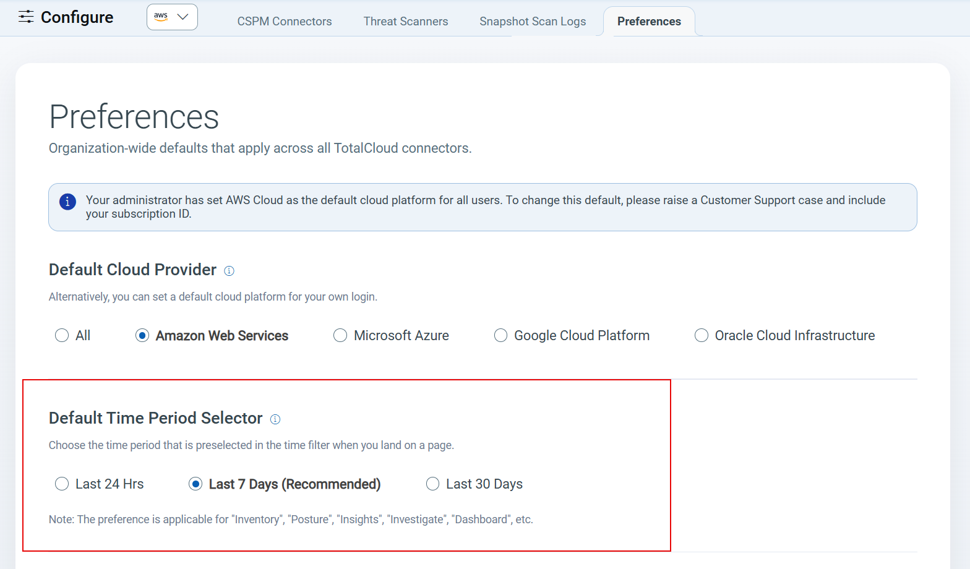Click the info icon beside Default Time Period Selector
The image size is (970, 569).
pos(275,419)
